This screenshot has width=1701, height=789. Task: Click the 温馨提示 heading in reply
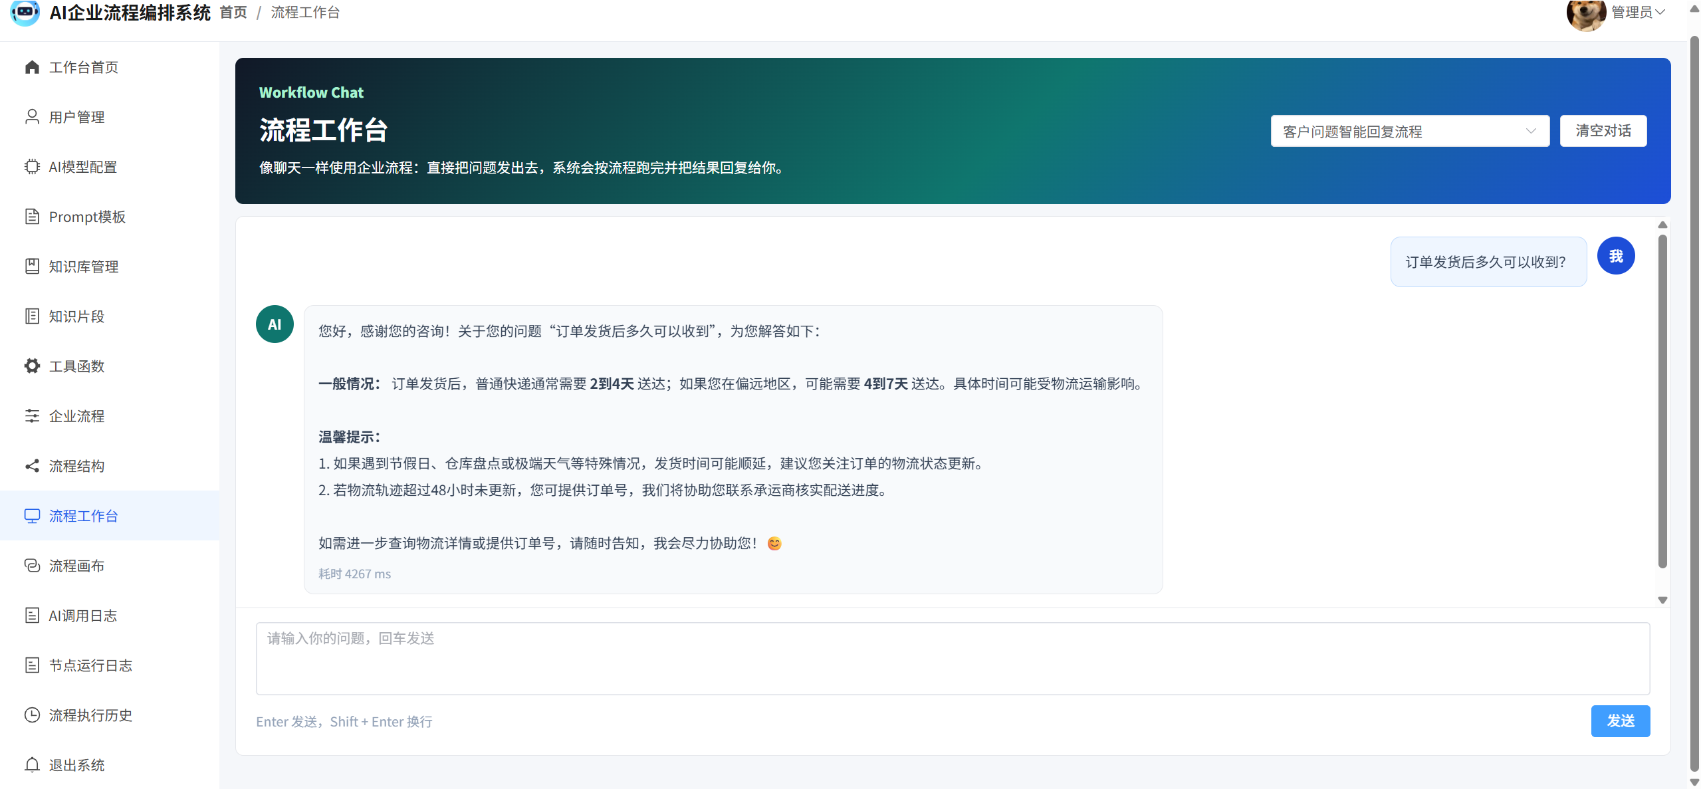349,437
